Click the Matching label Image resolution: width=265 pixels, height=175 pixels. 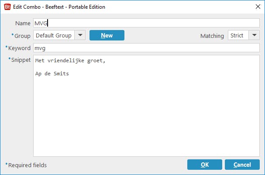point(212,36)
